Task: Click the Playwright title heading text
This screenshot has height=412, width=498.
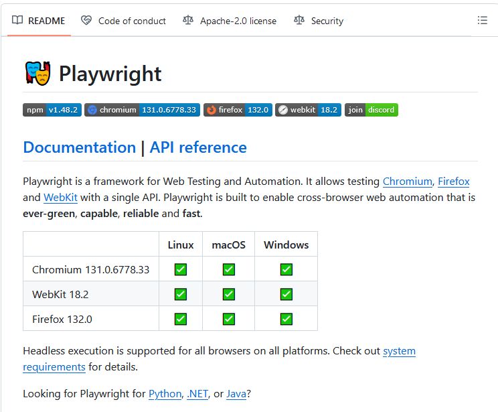Action: point(110,74)
